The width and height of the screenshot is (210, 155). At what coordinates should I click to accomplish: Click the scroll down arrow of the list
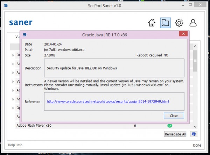195,127
